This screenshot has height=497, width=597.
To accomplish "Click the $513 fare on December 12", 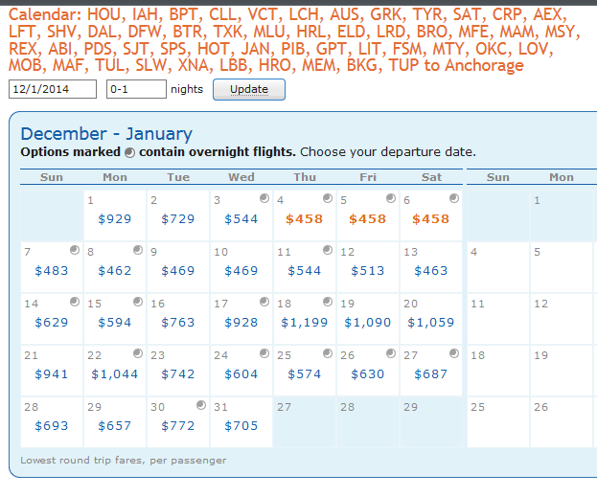I will click(x=368, y=270).
